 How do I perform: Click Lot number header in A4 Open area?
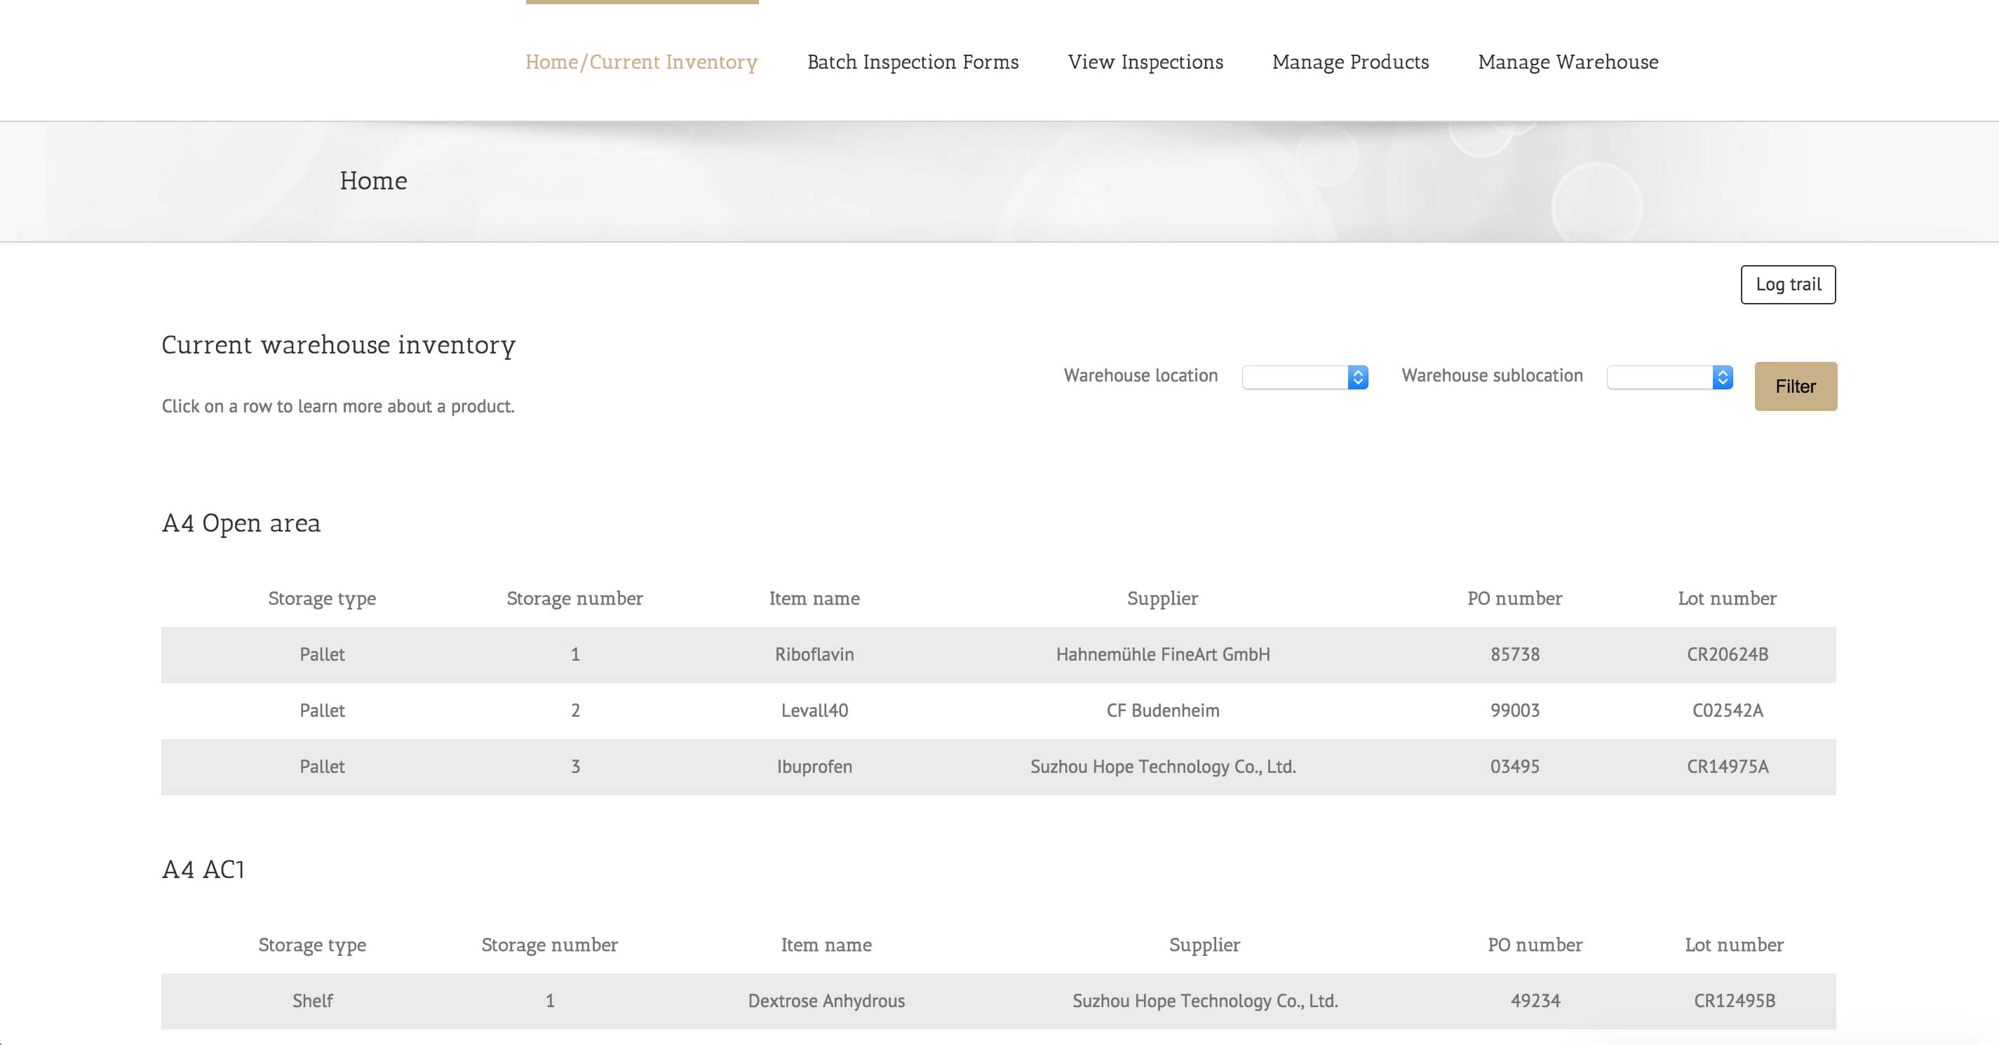[1728, 598]
